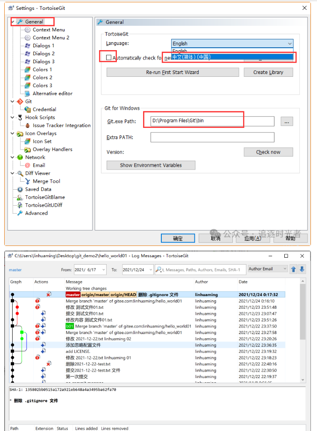
Task: Click the Dialogs 2 icon
Action: pyautogui.click(x=28, y=53)
